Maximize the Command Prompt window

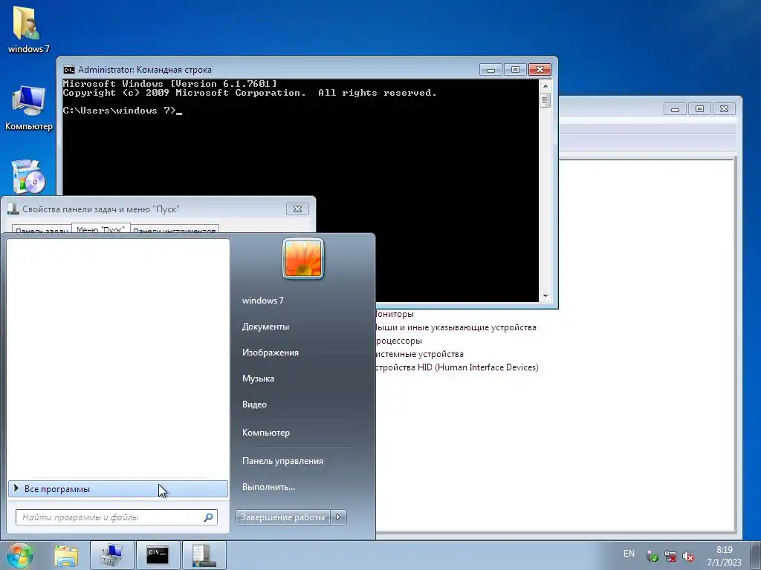click(515, 70)
